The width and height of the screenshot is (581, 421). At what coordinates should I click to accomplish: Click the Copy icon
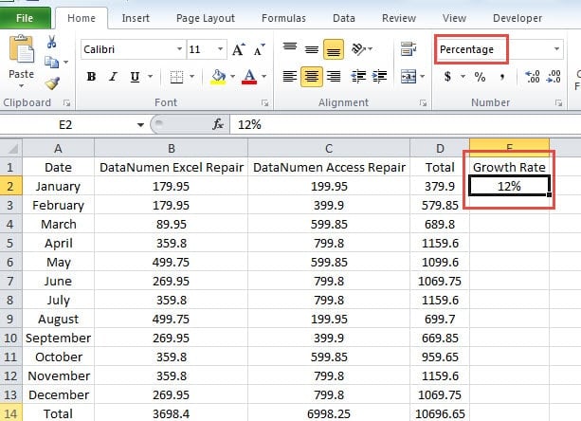(x=51, y=62)
